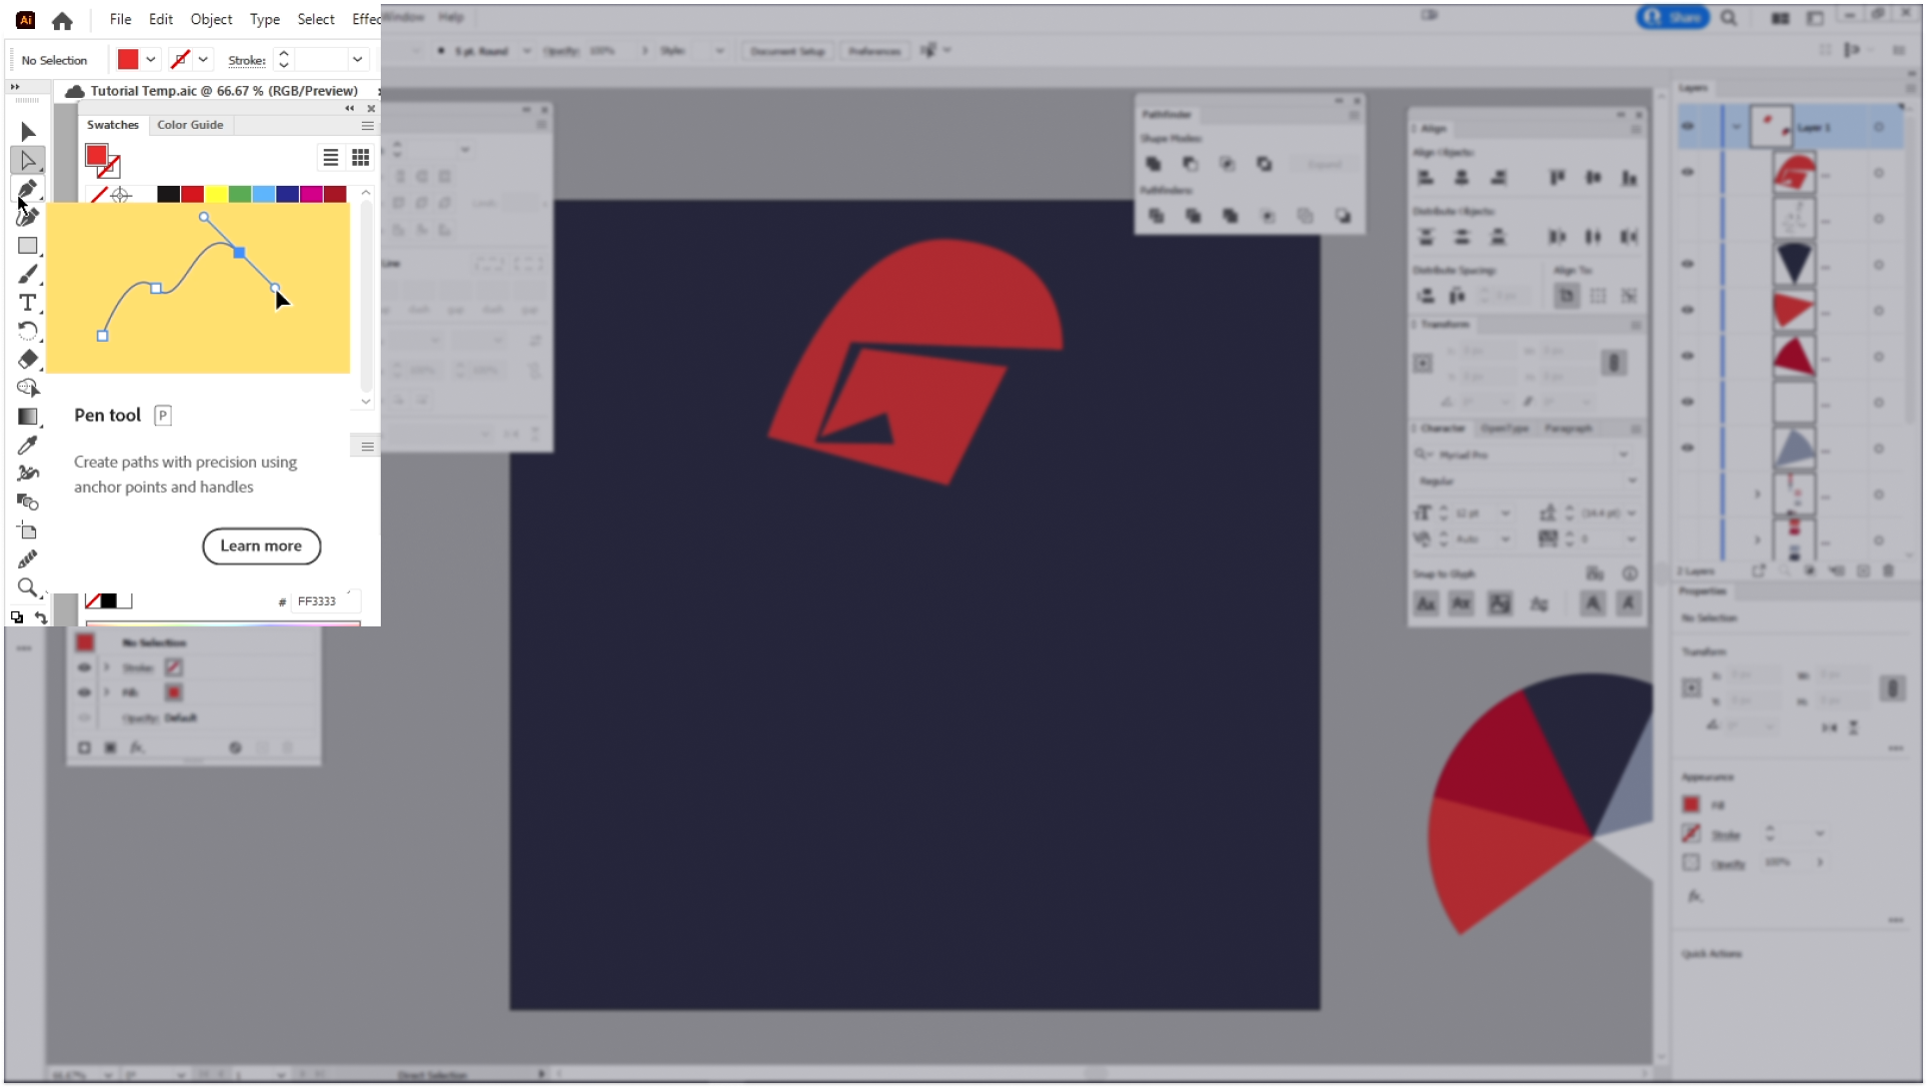
Task: Show swatches in list view
Action: tap(331, 157)
